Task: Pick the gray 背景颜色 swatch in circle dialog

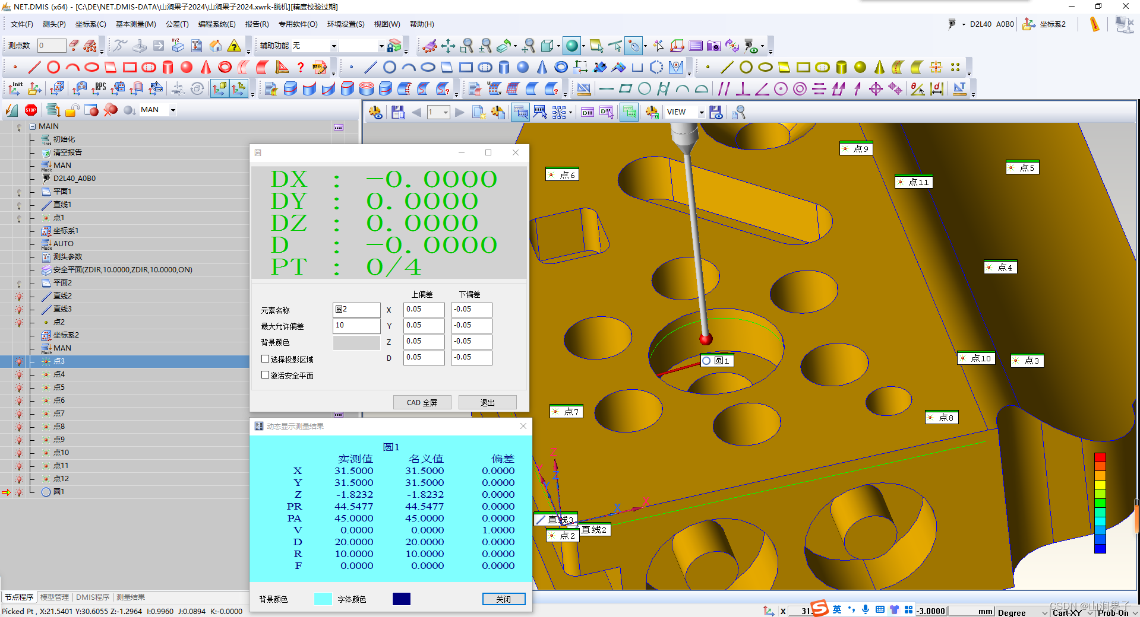Action: click(x=356, y=342)
